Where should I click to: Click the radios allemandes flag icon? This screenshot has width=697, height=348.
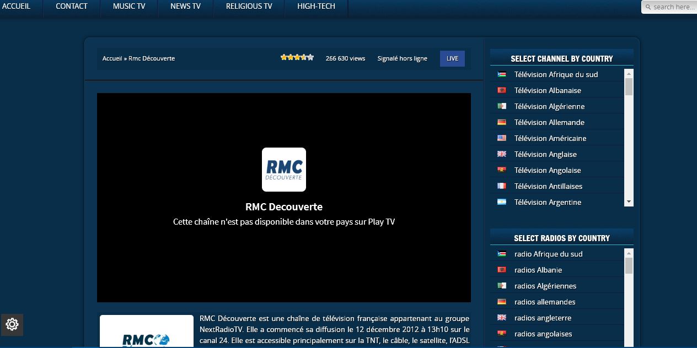(502, 302)
